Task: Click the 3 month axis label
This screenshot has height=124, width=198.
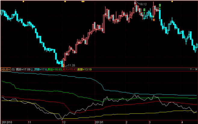Action: pyautogui.click(x=150, y=122)
